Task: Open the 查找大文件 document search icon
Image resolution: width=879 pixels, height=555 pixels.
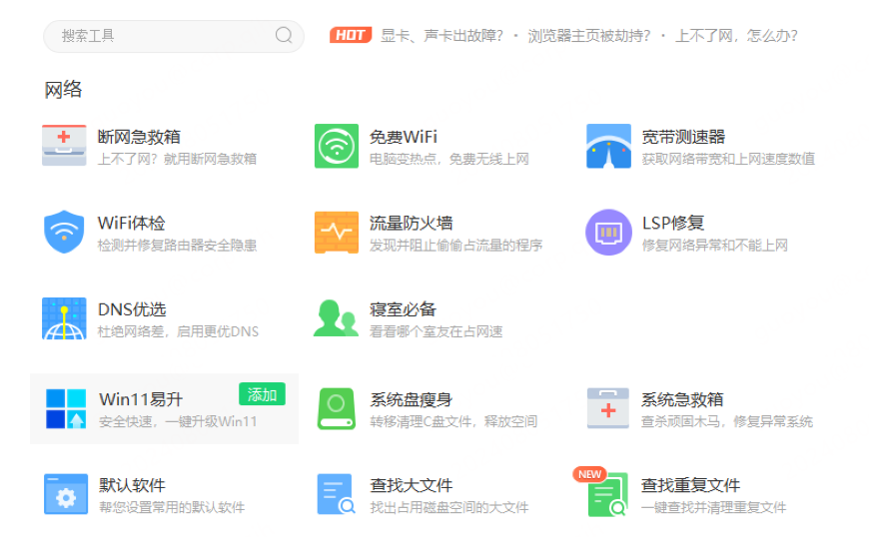Action: click(336, 494)
